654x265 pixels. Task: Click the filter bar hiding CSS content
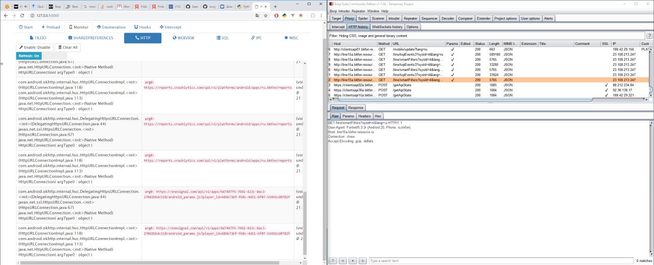486,36
